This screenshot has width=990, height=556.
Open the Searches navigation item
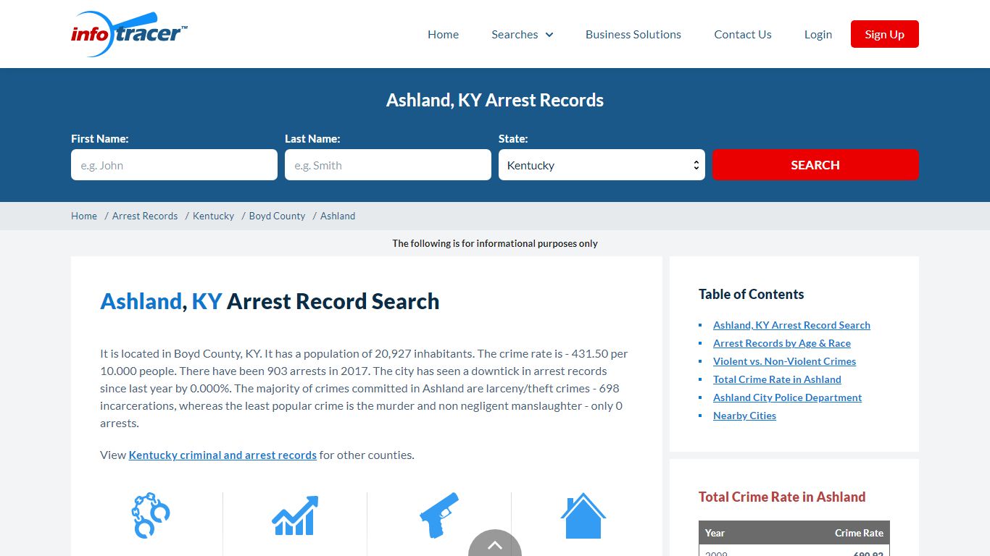coord(515,34)
